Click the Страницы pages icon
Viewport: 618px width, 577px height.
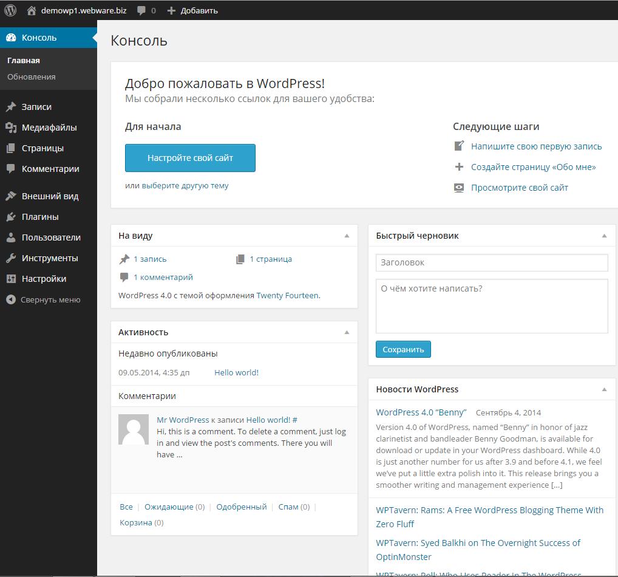click(11, 148)
